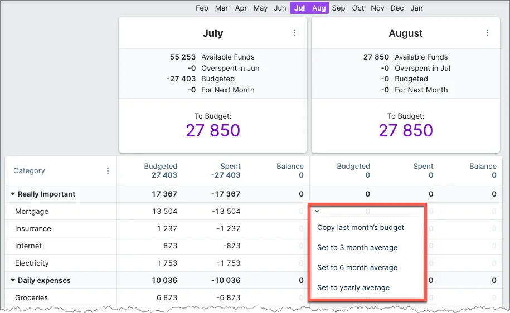The width and height of the screenshot is (510, 313).
Task: Choose Set to 6 month average
Action: [x=357, y=267]
